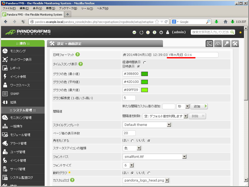Screen dimensions: 249x187
Task: Open アラート管理 in the sidebar
Action: coord(23,143)
